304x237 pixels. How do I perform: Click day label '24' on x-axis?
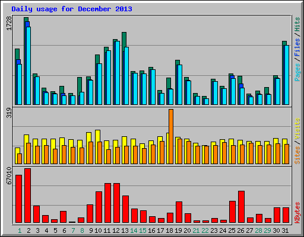[223, 230]
